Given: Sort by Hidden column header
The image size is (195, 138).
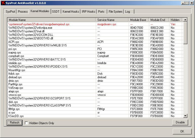Looking at the screenshot, I should (x=175, y=20).
